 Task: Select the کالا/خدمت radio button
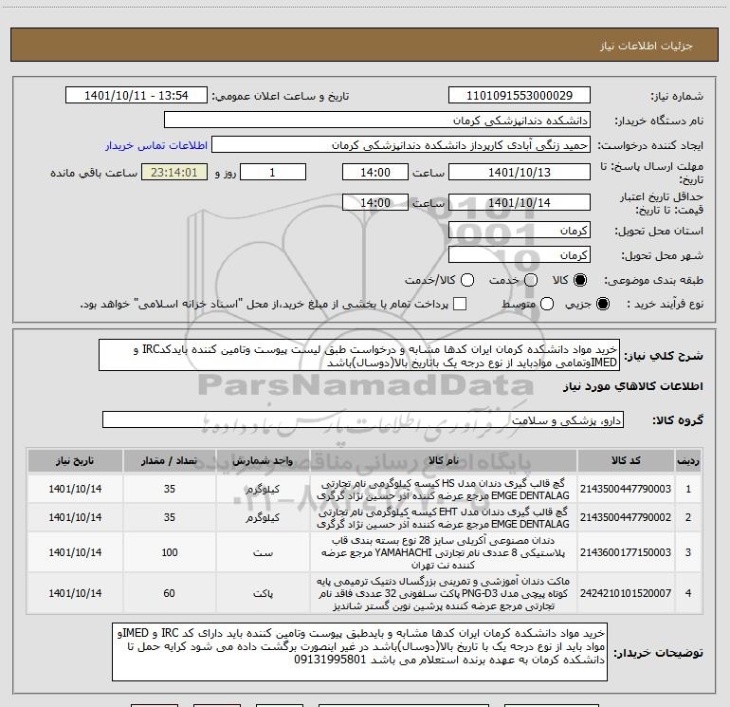(x=467, y=280)
